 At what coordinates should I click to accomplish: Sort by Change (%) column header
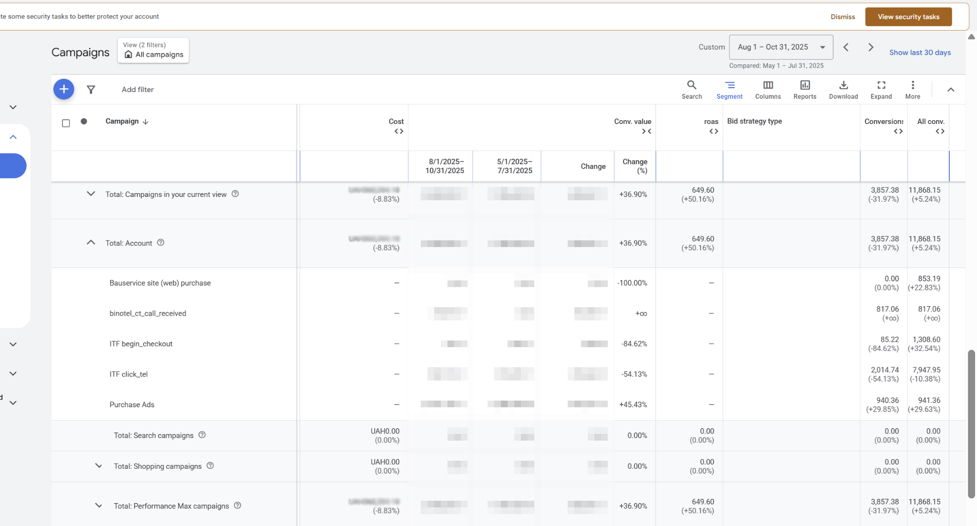point(635,166)
